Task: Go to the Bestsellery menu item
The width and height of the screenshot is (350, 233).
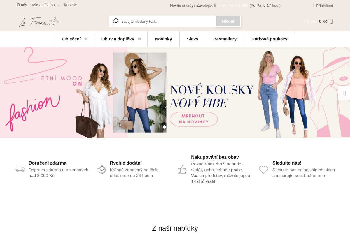Action: [225, 39]
